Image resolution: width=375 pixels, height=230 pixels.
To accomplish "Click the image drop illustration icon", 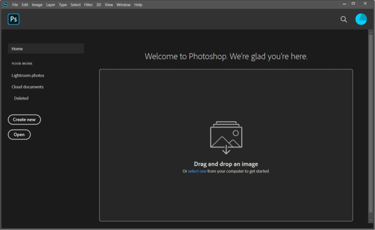I will (226, 138).
